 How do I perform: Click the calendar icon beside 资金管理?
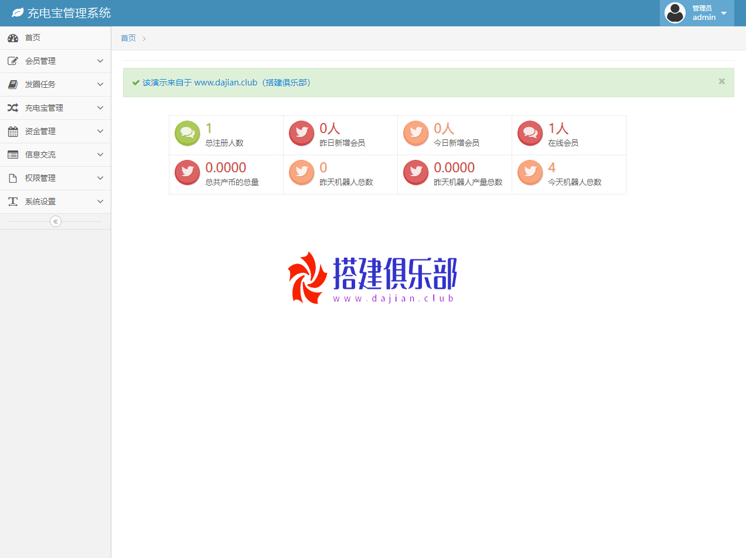pos(13,131)
